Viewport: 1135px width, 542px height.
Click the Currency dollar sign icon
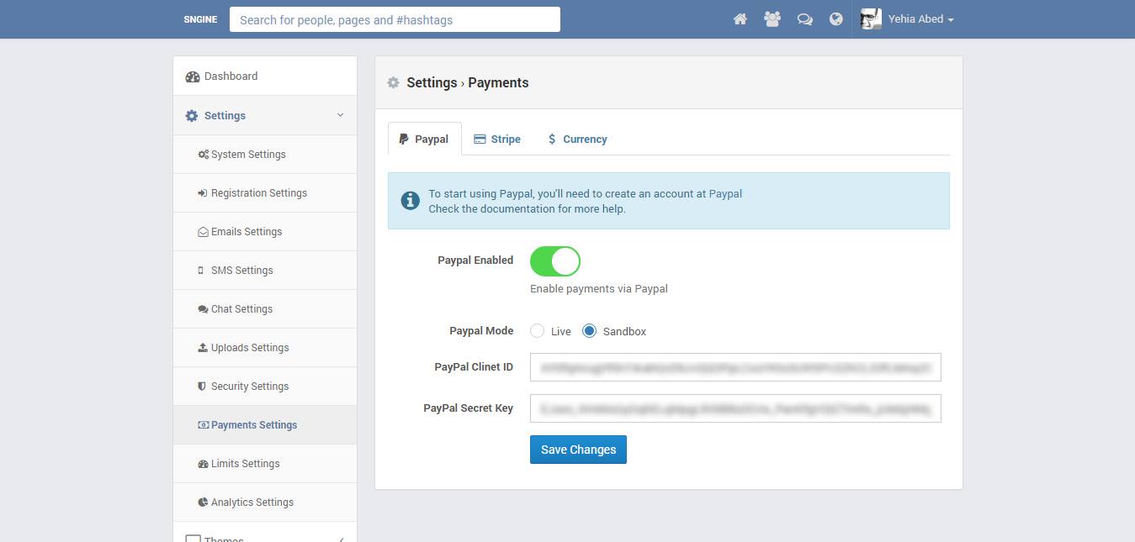pos(552,139)
